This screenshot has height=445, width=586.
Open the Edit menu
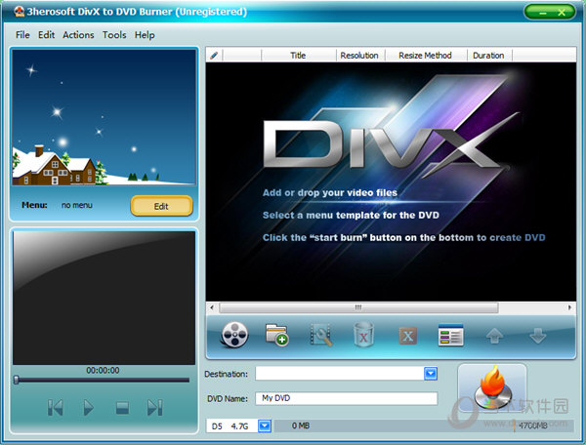tap(46, 35)
